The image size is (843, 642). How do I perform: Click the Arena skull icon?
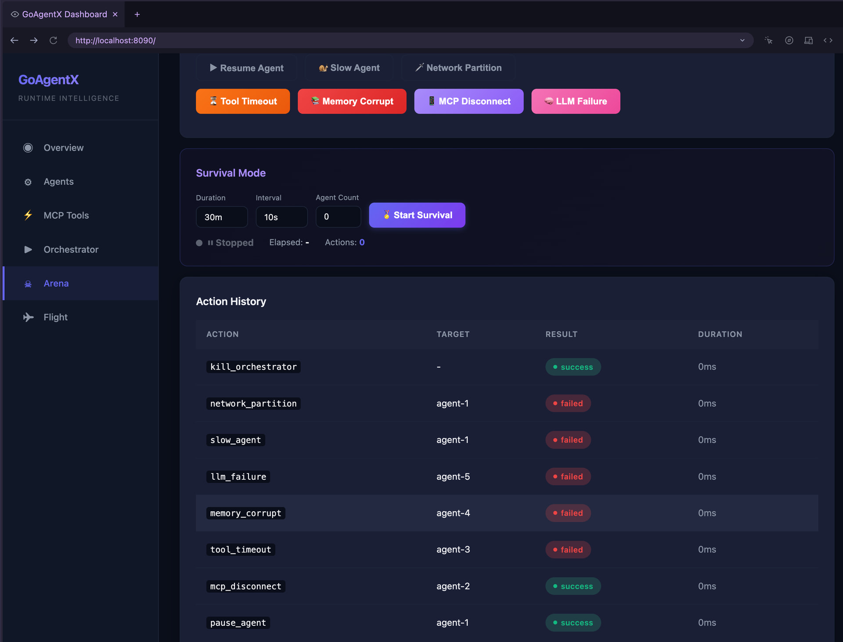(x=28, y=284)
